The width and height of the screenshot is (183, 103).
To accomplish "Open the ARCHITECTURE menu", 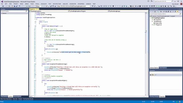I will click(x=57, y=4).
